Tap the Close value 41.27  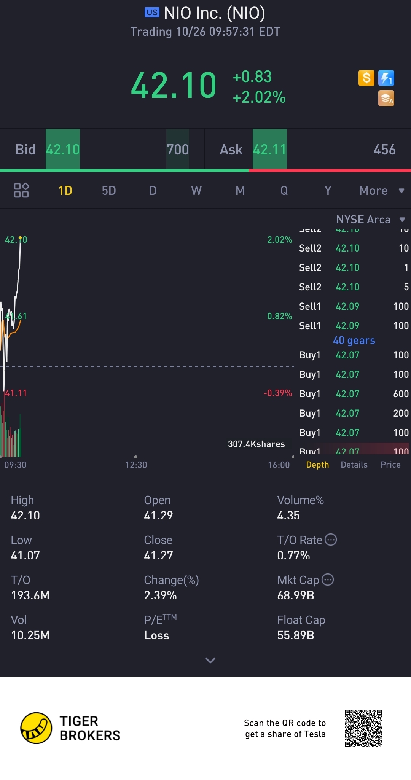click(158, 555)
